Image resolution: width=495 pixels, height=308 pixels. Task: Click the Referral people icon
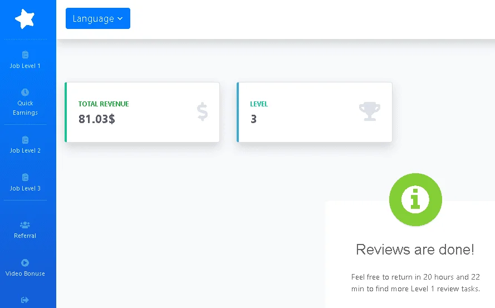[x=25, y=225]
